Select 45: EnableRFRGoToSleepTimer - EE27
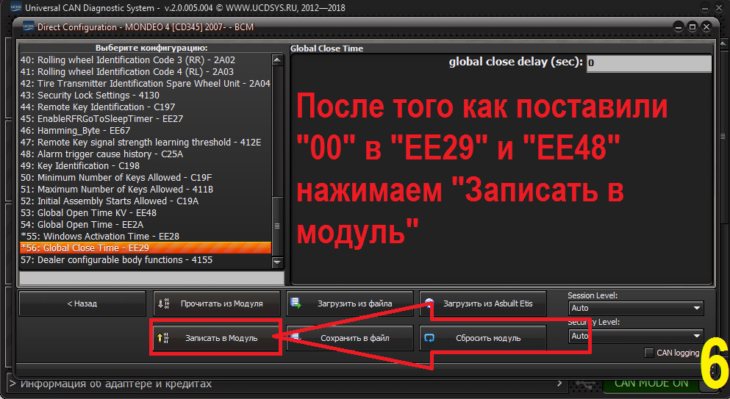This screenshot has width=730, height=399. click(146, 119)
